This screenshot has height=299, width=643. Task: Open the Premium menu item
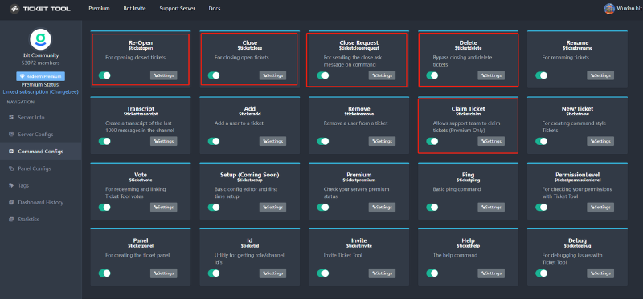[x=99, y=9]
